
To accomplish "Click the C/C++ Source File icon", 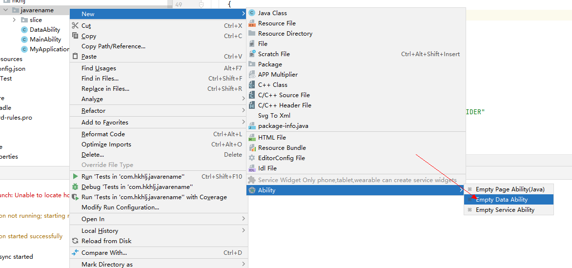I will point(252,95).
